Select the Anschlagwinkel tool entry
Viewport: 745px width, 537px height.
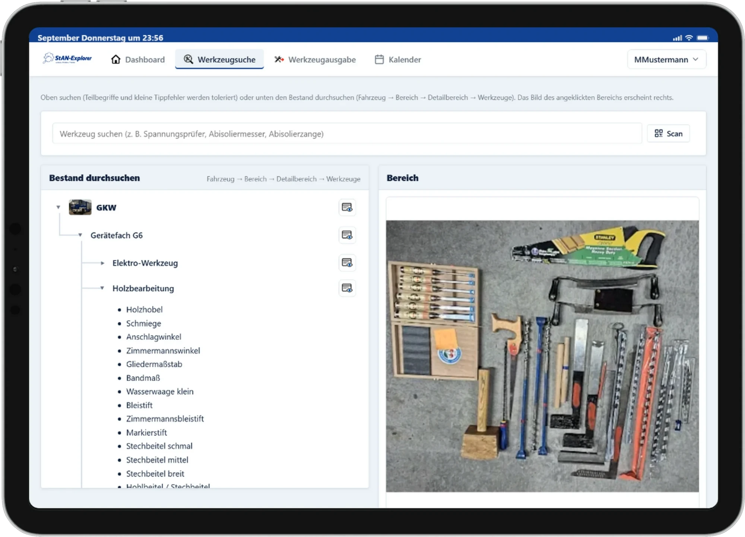153,337
